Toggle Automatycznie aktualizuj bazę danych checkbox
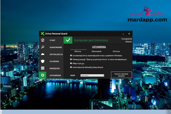Screen dimensions: 171x114 click(x=71, y=67)
